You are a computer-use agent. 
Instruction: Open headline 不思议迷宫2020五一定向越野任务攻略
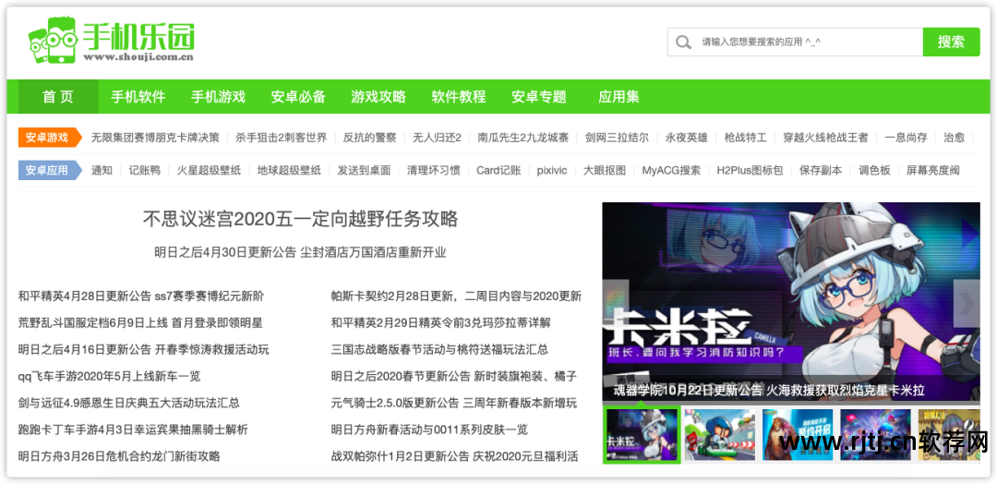[300, 219]
